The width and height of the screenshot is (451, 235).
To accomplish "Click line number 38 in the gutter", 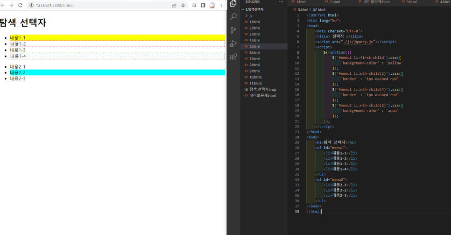I will (x=297, y=211).
